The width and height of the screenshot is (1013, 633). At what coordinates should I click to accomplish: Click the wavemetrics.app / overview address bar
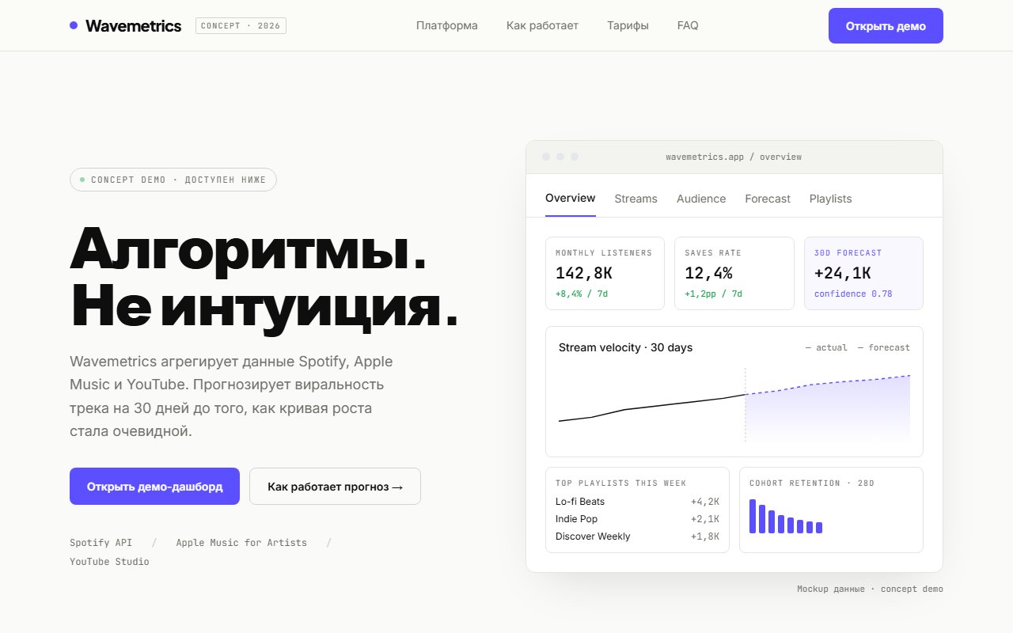click(x=734, y=157)
